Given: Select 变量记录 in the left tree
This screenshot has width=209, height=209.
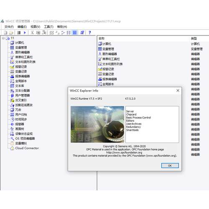Looking at the screenshot, I should [x=21, y=71].
